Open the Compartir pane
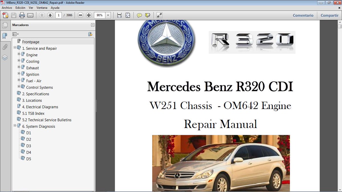The height and width of the screenshot is (192, 342). [329, 15]
